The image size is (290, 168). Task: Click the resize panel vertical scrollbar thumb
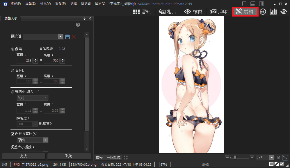[x=87, y=84]
